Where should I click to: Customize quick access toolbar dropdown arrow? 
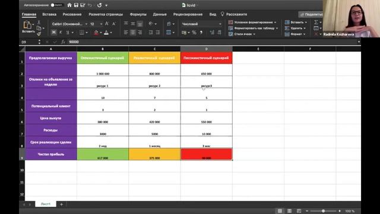point(106,5)
